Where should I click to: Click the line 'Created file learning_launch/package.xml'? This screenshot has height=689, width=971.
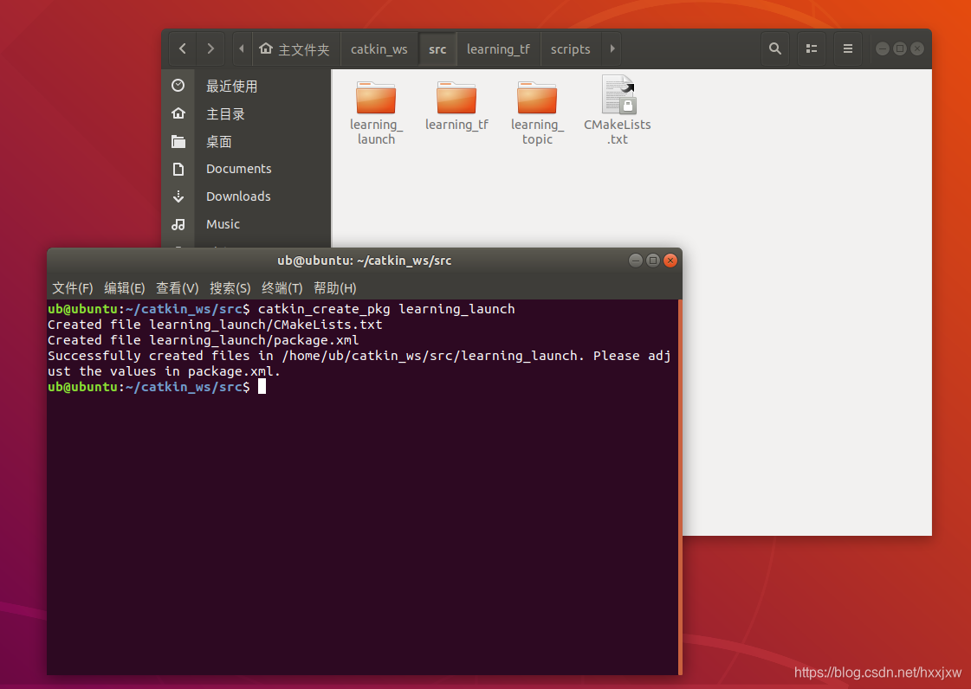pyautogui.click(x=203, y=340)
